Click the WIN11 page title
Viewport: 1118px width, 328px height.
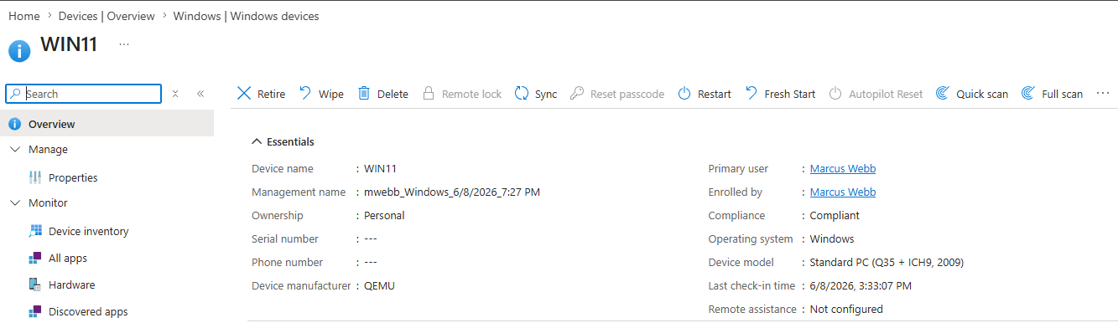tap(69, 44)
